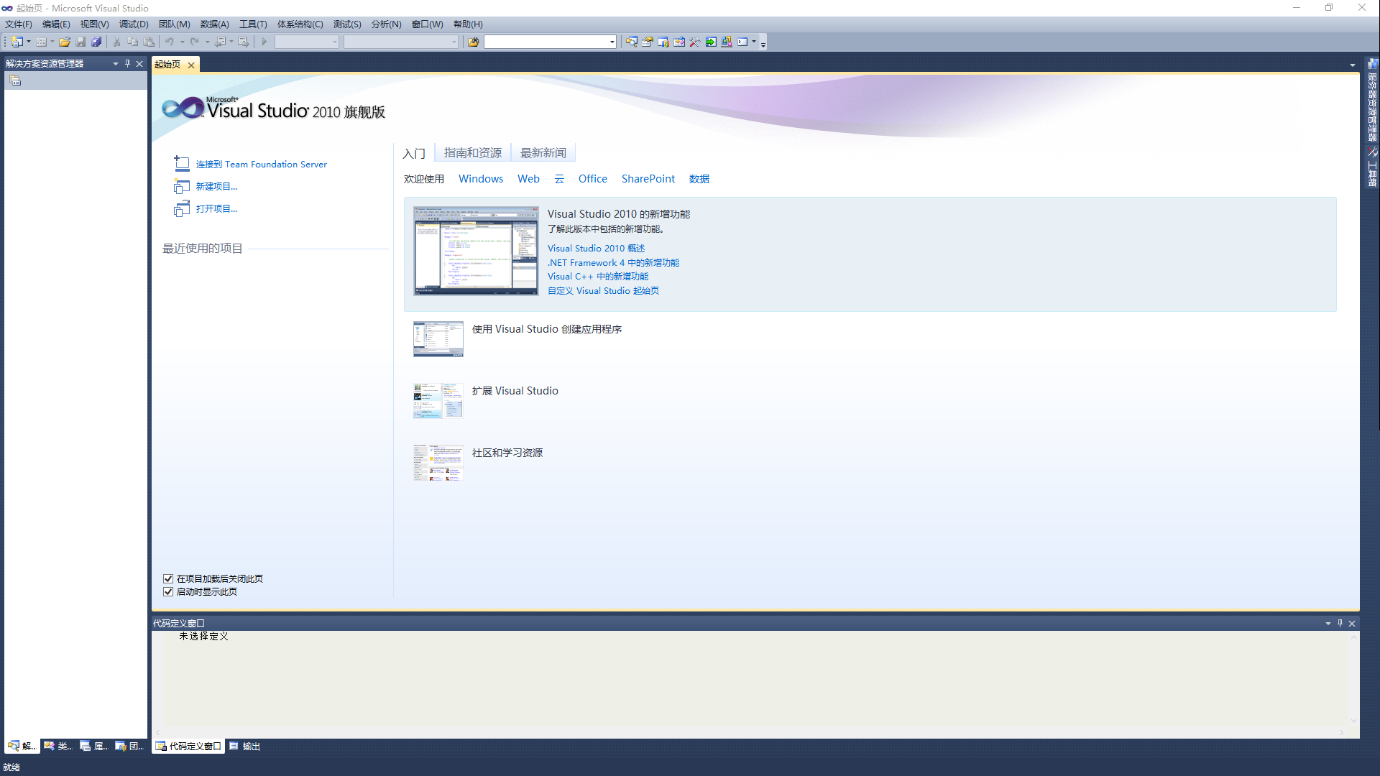This screenshot has width=1380, height=776.
Task: Click the Command Window toolbar icon
Action: [742, 42]
